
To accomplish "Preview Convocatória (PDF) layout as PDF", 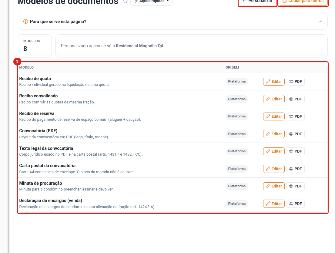I will pos(295,134).
